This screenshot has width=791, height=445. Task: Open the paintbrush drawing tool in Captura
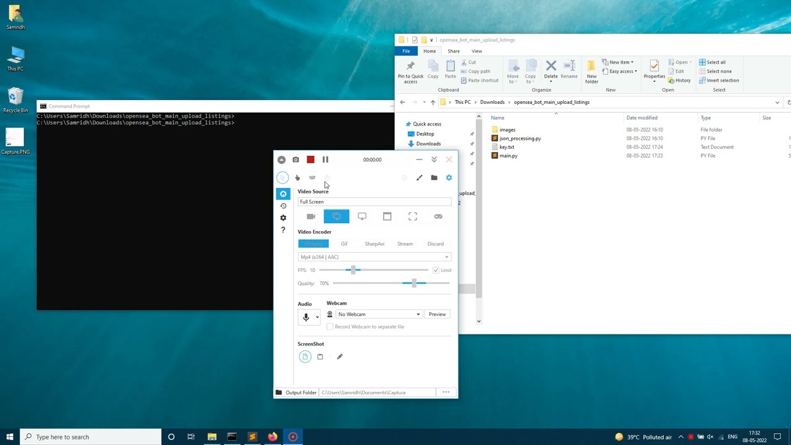[420, 177]
